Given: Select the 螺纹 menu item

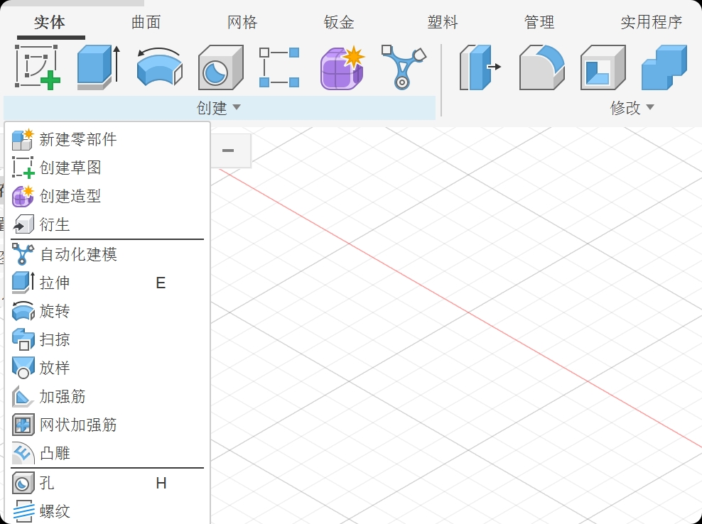Looking at the screenshot, I should (55, 511).
